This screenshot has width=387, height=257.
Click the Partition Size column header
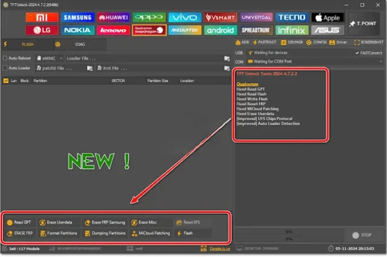click(x=158, y=81)
